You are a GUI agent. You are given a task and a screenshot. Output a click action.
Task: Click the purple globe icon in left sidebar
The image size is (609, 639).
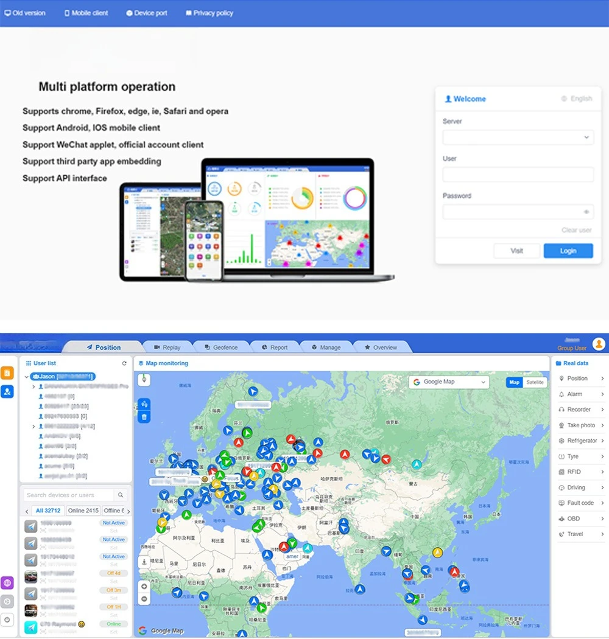(x=7, y=583)
